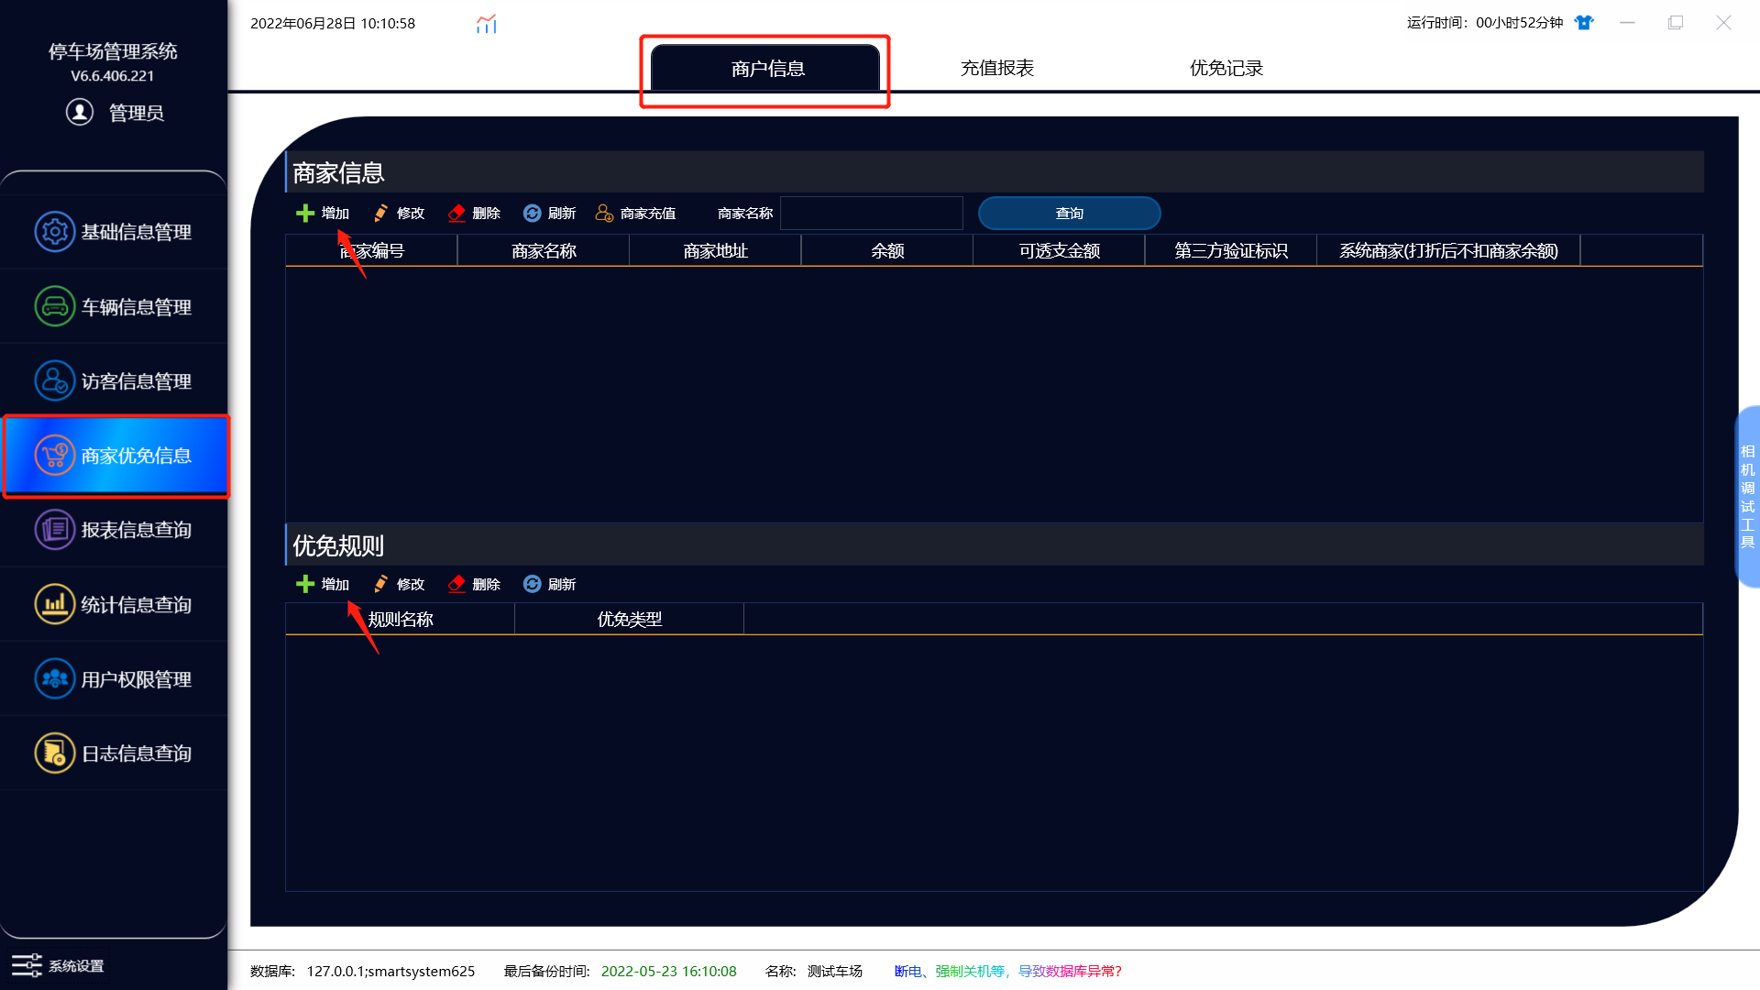Open 访客信息管理 visitor icon in sidebar
1760x990 pixels.
pos(54,380)
